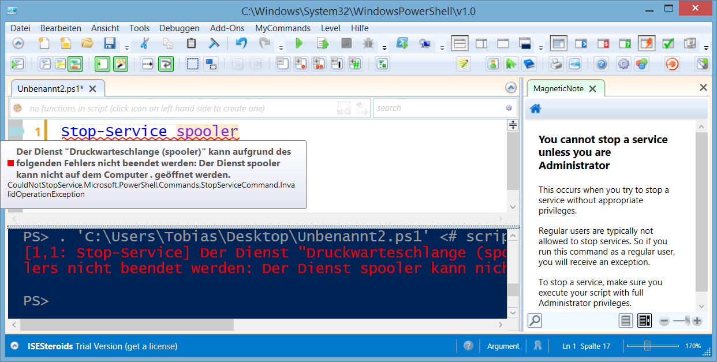Click the Cut scissors icon in toolbar
This screenshot has height=362, width=717.
(x=145, y=43)
